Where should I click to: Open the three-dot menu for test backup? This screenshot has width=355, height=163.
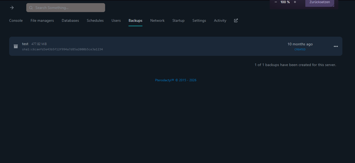336,46
